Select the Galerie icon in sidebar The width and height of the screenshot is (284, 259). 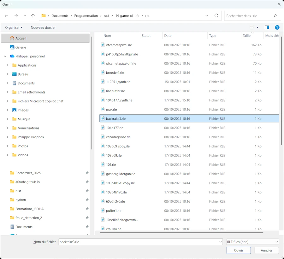(x=12, y=47)
